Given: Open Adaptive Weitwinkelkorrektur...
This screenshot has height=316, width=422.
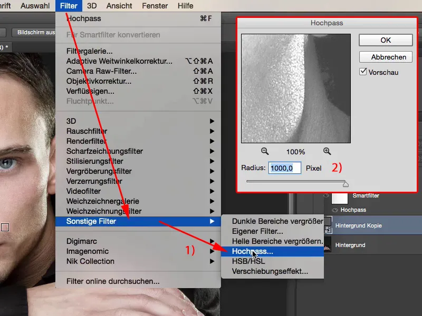Looking at the screenshot, I should pos(138,61).
